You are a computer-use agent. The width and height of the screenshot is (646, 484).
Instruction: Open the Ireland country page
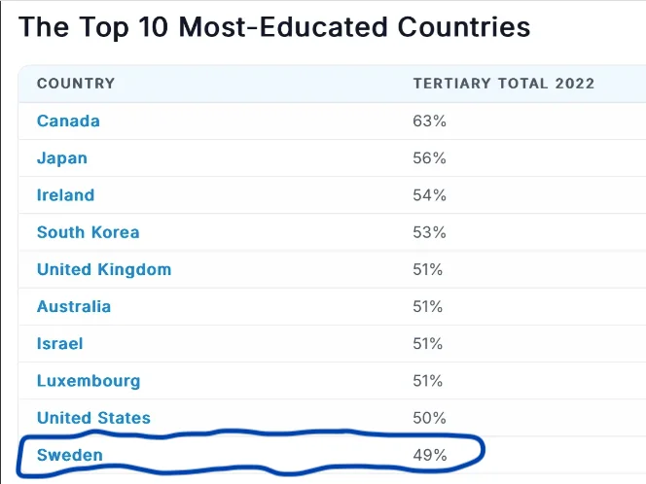[x=65, y=195]
